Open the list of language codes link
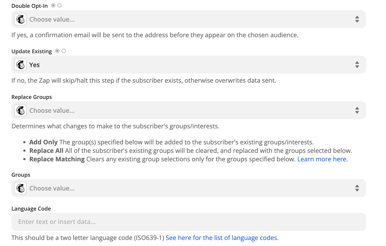The width and height of the screenshot is (386, 246). (222, 238)
